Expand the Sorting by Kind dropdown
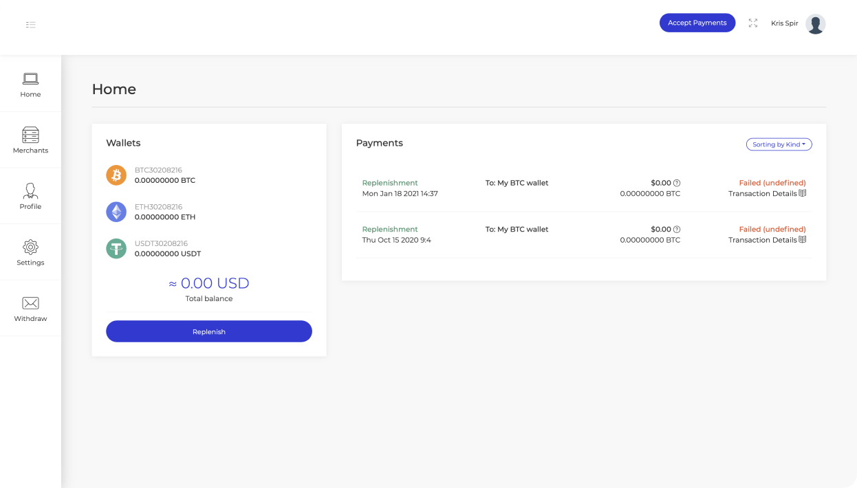Image resolution: width=857 pixels, height=488 pixels. [779, 144]
